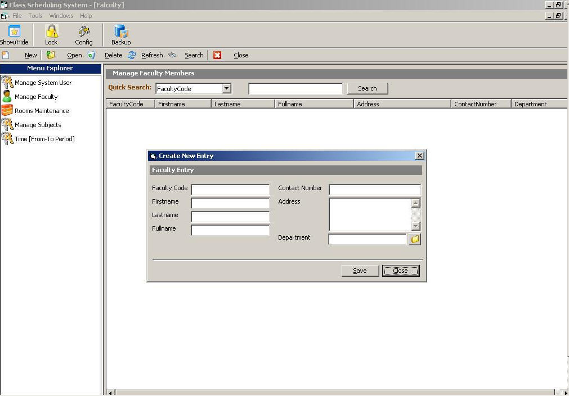Click the Search toolbar label
This screenshot has width=569, height=396.
tap(194, 55)
